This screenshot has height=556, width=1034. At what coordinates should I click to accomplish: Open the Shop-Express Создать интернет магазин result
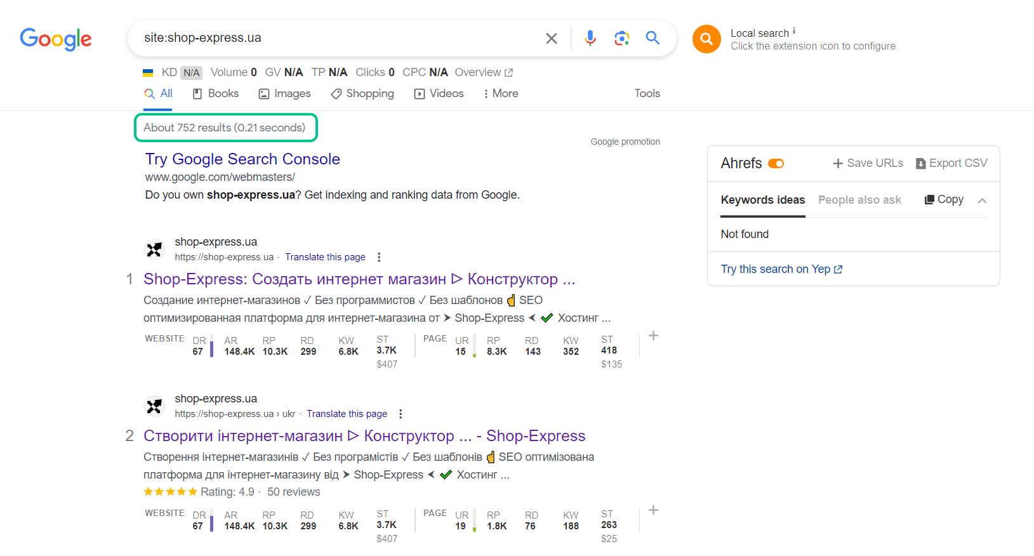click(x=359, y=279)
